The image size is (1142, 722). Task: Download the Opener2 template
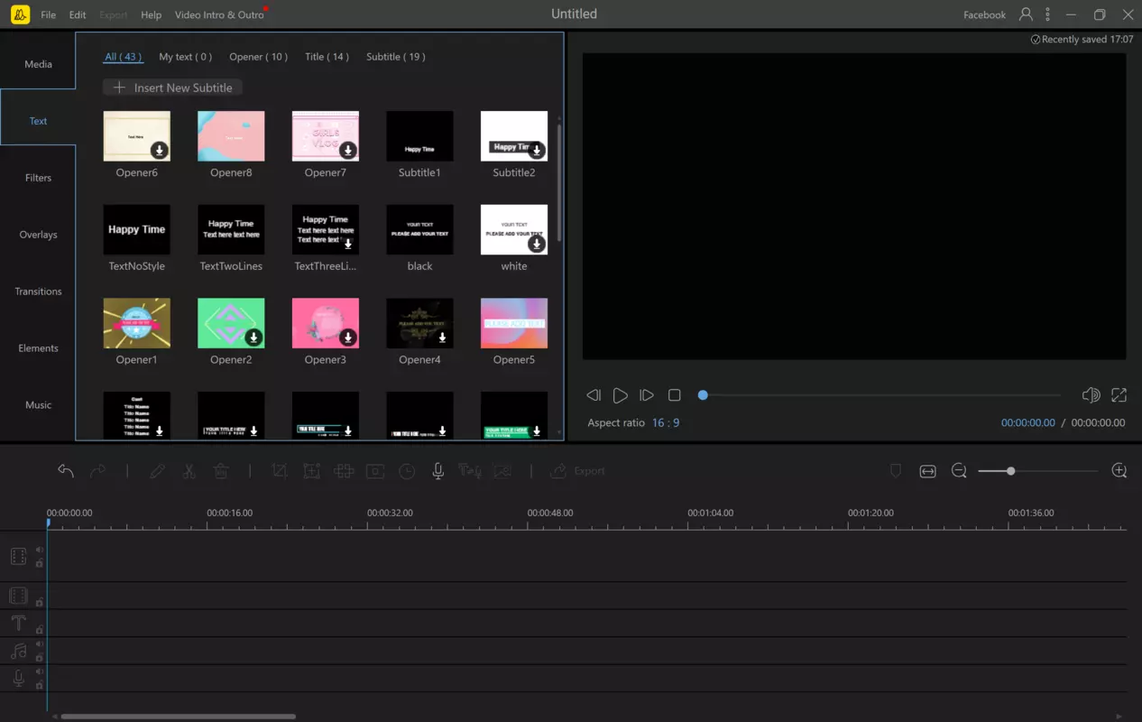(x=253, y=338)
